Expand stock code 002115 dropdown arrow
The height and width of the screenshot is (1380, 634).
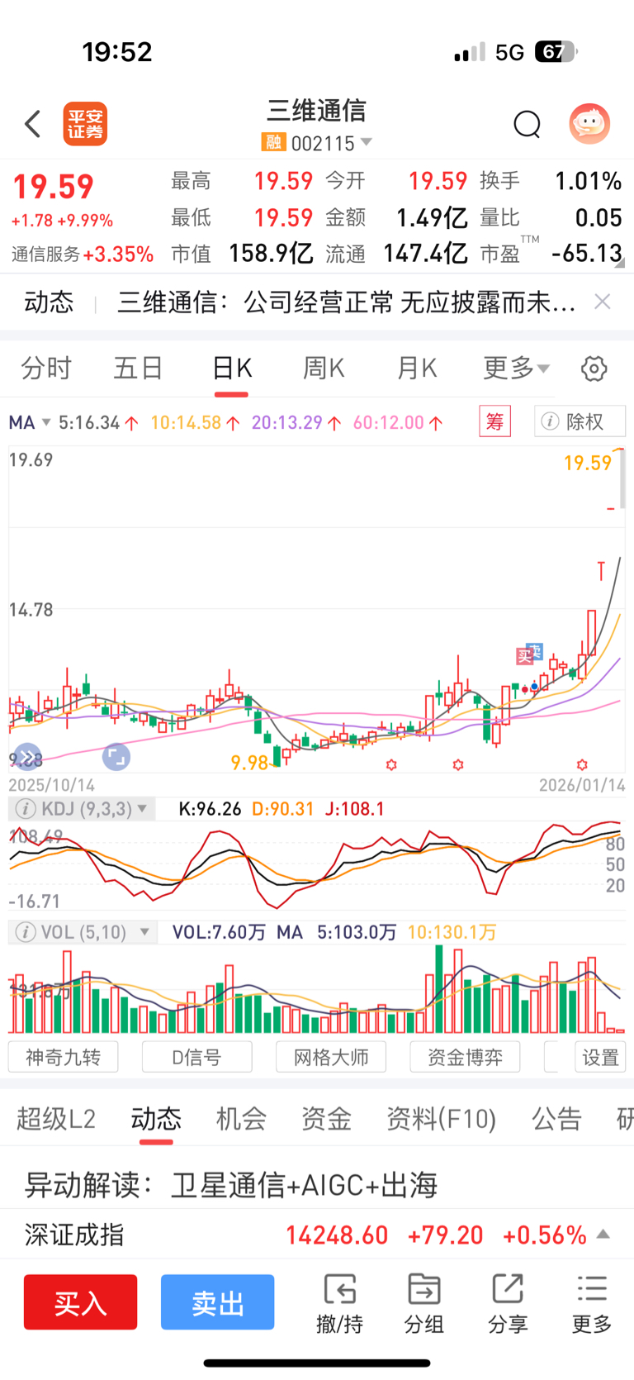pos(367,142)
